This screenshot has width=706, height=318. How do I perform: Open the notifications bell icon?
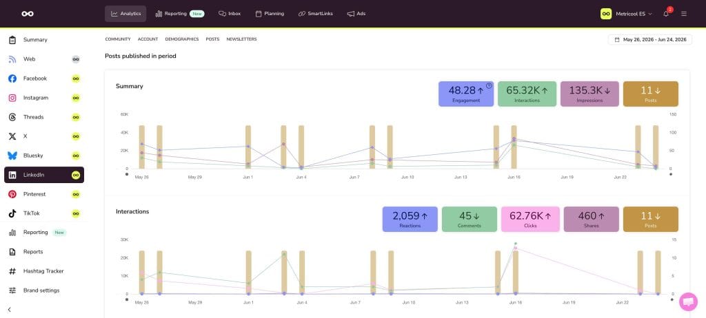pos(665,14)
